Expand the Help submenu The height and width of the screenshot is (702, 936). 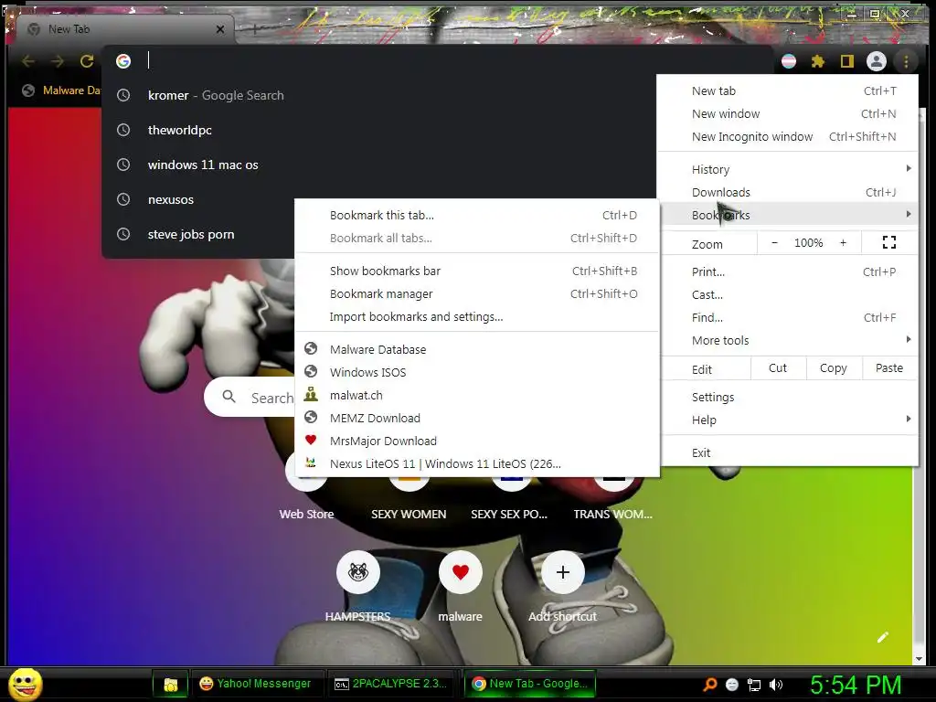tap(787, 420)
